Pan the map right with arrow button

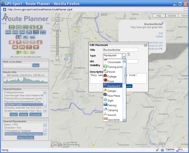(x=61, y=19)
